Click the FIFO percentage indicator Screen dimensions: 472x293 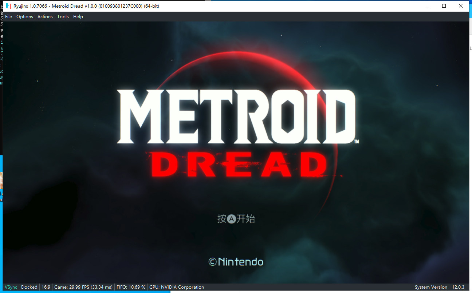tap(131, 287)
